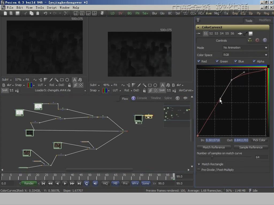Click the Pick Color button
Screen dimensions: 274x205
pyautogui.click(x=259, y=140)
